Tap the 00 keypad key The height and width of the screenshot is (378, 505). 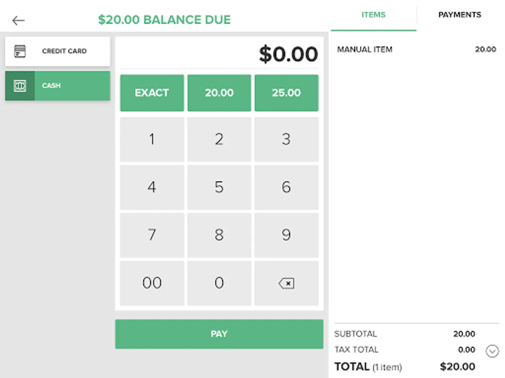(x=152, y=283)
